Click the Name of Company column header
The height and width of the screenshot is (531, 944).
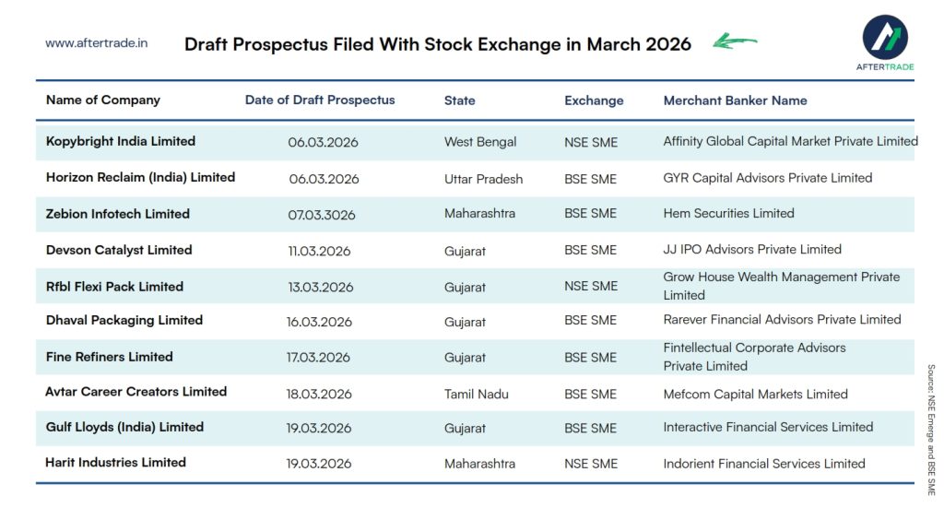(x=102, y=100)
